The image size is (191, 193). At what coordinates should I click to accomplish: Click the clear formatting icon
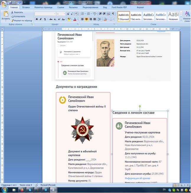(x=76, y=14)
